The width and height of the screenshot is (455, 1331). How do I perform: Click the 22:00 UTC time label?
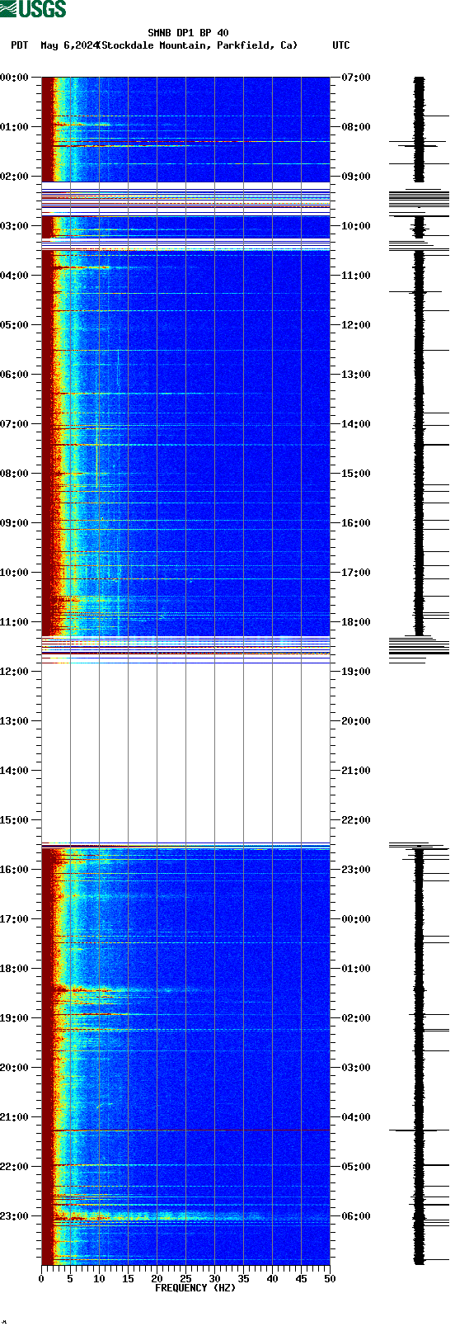(x=356, y=820)
